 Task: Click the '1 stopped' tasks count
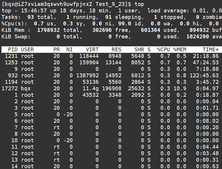(168, 17)
